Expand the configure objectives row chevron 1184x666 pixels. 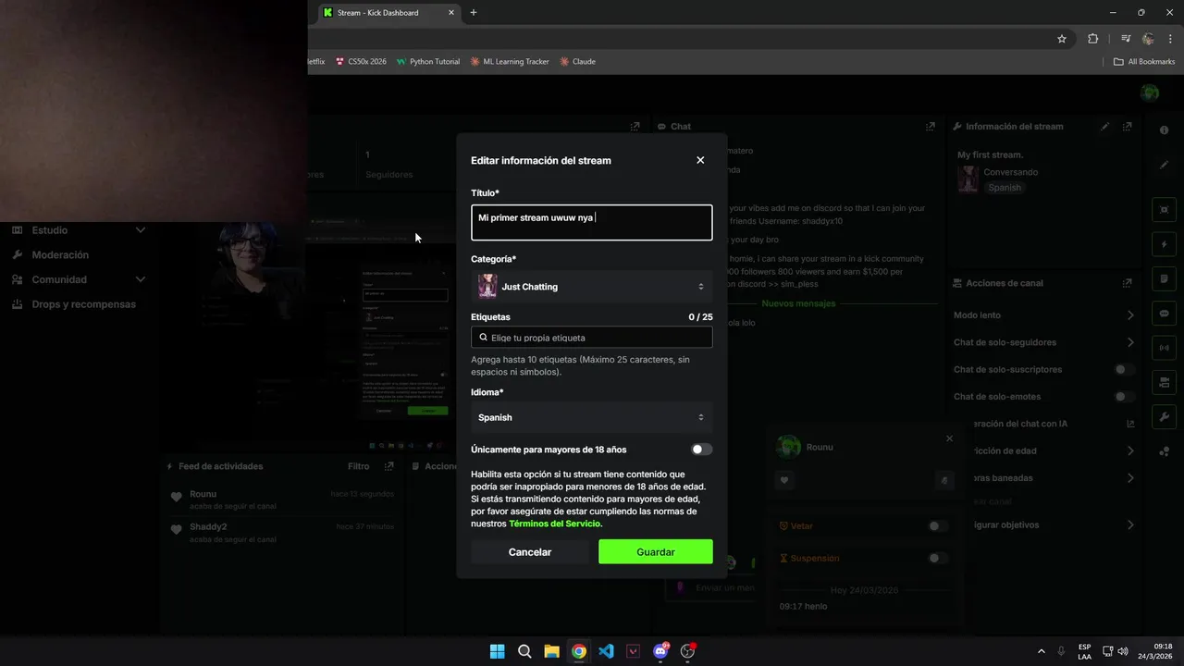1130,524
